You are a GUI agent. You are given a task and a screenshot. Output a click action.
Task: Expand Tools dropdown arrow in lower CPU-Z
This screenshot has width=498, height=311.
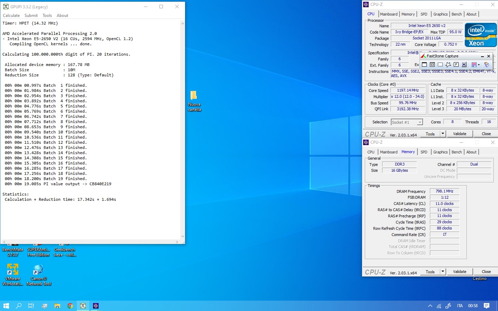tap(443, 272)
